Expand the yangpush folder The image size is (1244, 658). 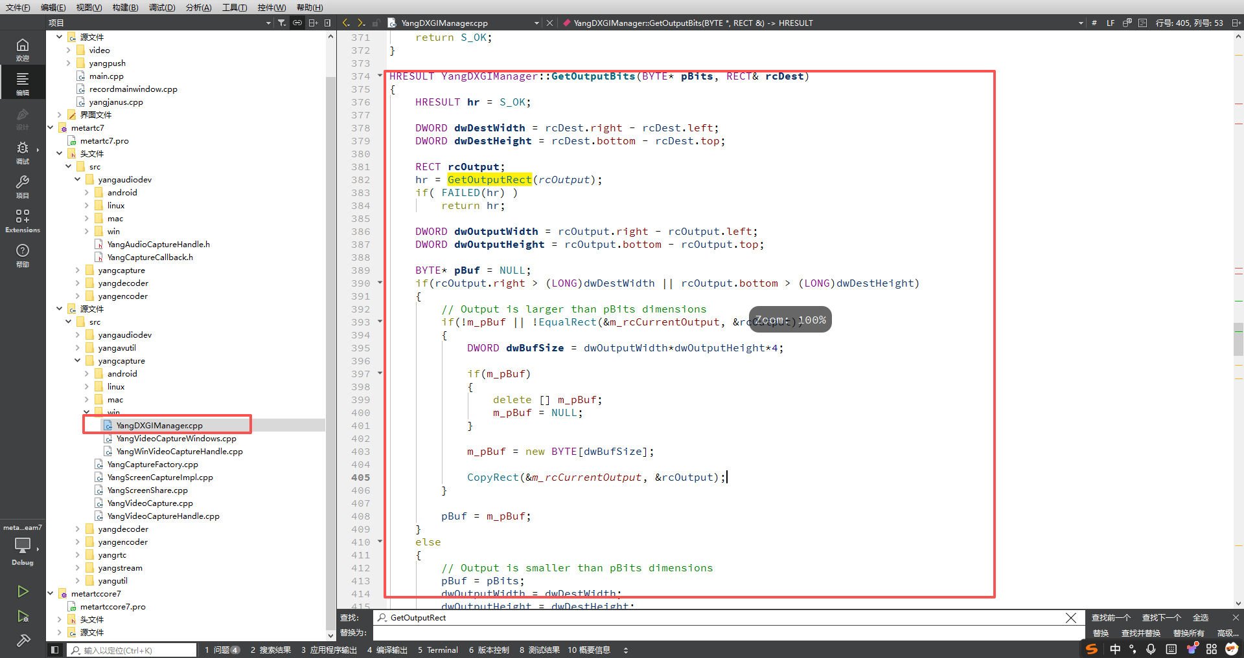69,63
